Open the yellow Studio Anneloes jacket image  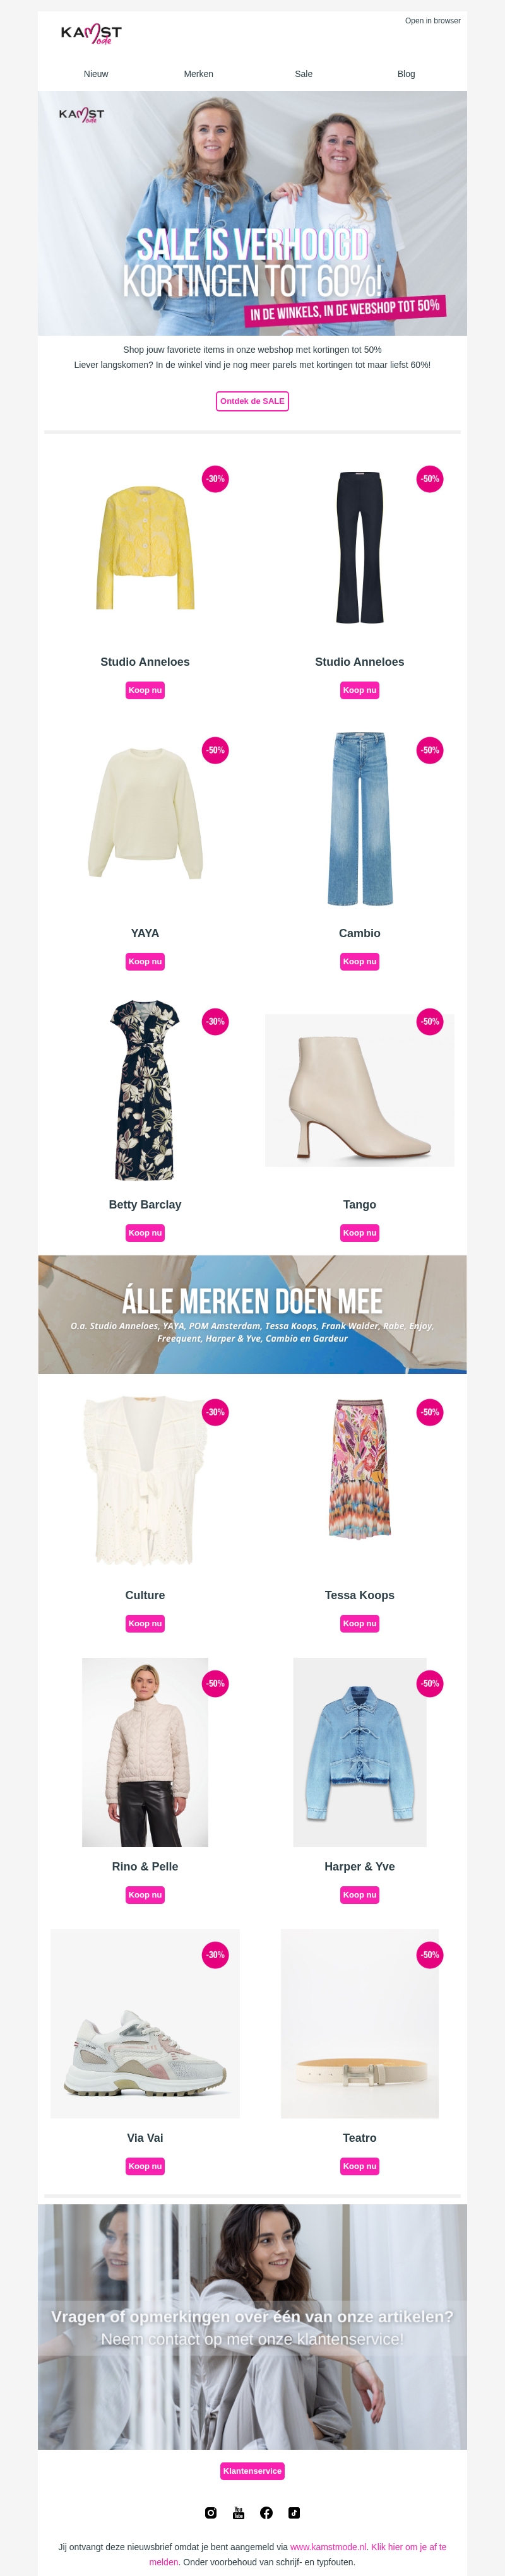(x=145, y=547)
